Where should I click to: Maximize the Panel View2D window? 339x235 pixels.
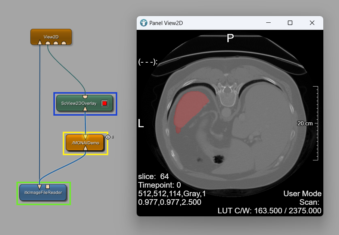pos(290,23)
